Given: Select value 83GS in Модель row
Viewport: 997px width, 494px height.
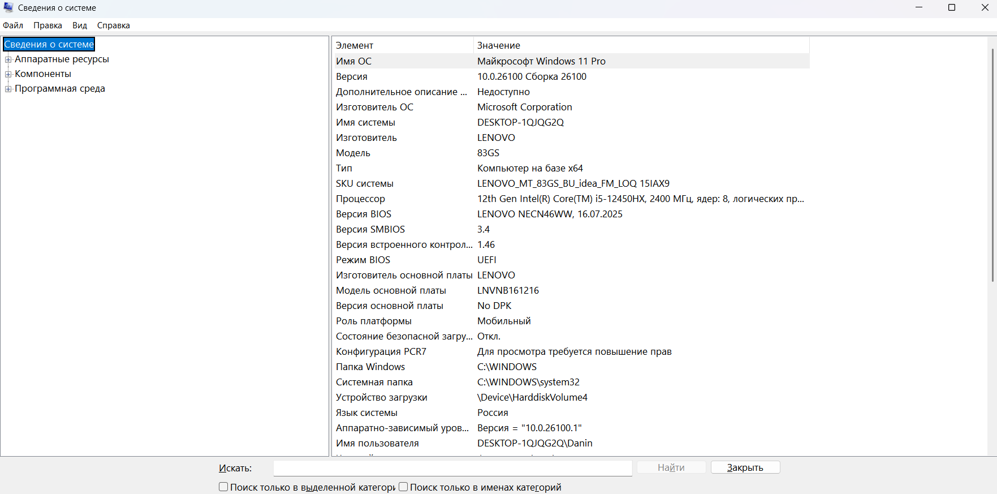Looking at the screenshot, I should click(x=489, y=153).
